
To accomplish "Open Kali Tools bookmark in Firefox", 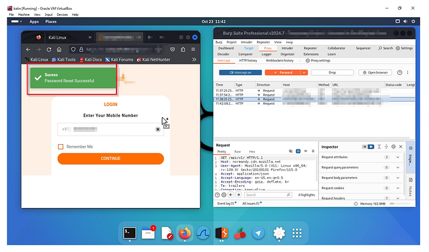I will (x=64, y=59).
